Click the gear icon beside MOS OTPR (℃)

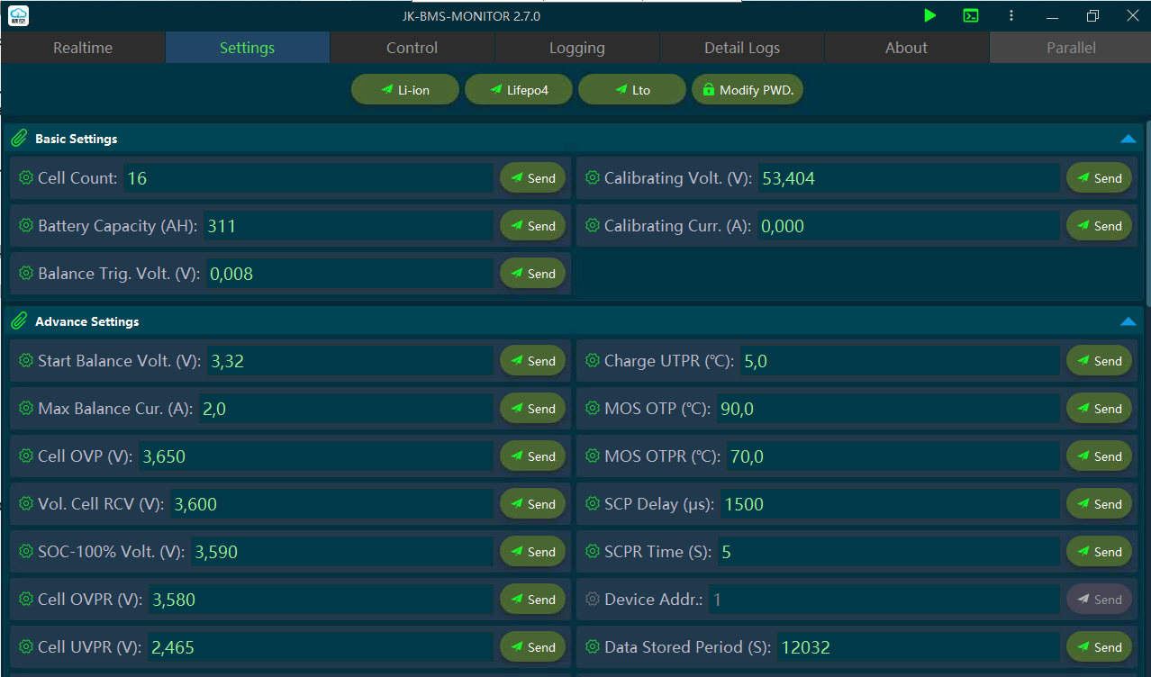tap(593, 456)
